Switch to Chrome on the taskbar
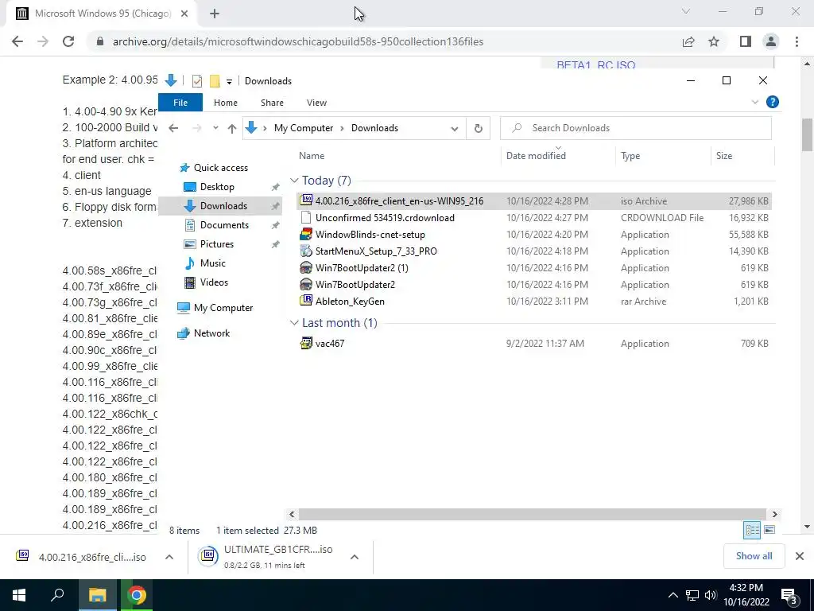Viewport: 814px width, 611px height. pos(137,595)
